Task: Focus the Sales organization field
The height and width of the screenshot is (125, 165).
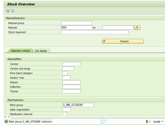Action: pyautogui.click(x=67, y=110)
